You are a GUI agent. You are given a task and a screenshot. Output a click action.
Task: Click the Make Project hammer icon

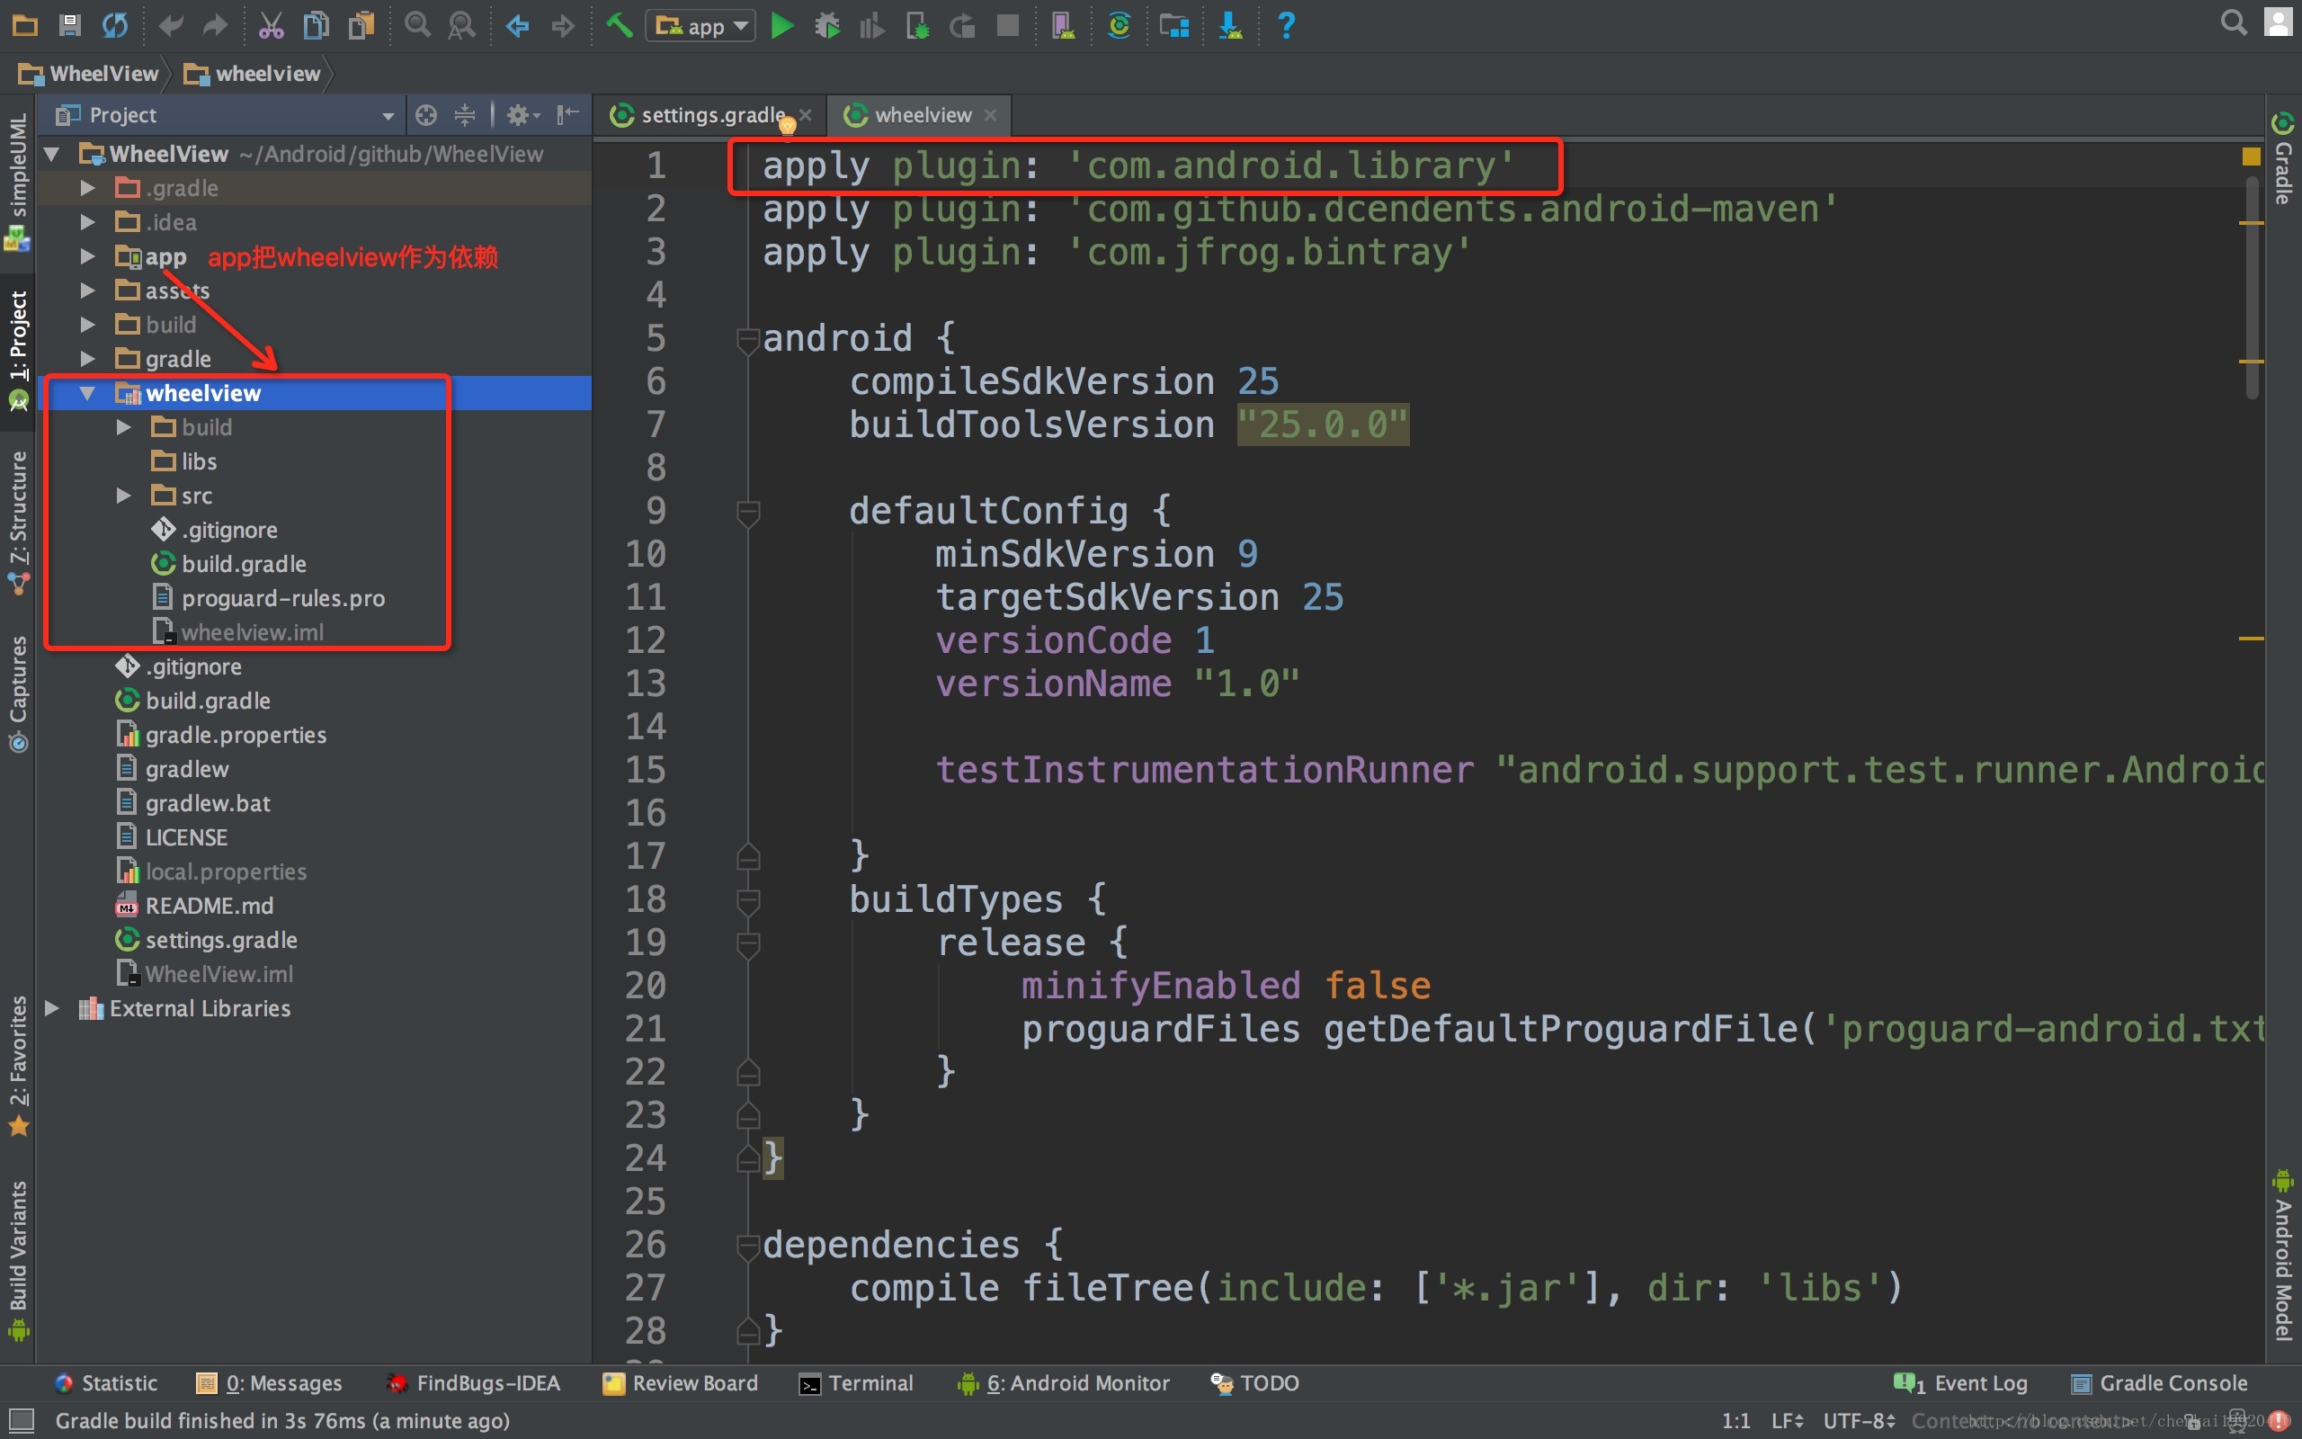(x=620, y=26)
